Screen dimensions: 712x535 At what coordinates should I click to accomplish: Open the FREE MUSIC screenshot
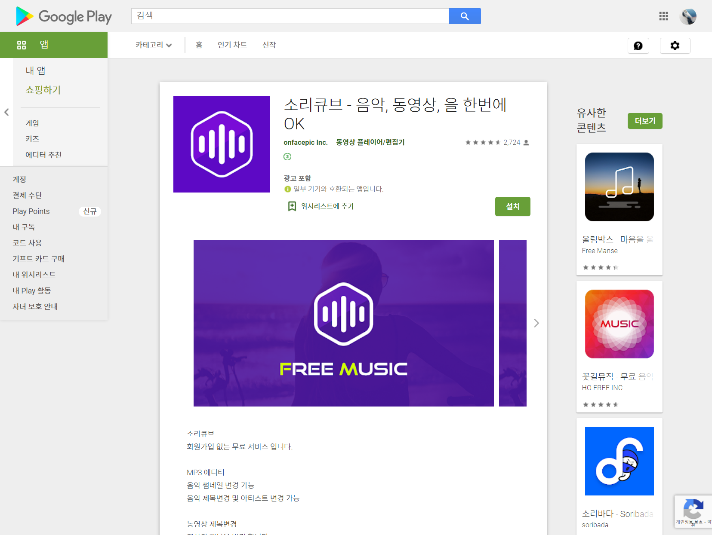point(344,323)
